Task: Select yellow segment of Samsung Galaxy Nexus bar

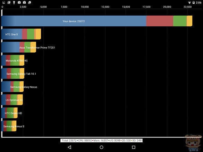Action: click(x=22, y=87)
